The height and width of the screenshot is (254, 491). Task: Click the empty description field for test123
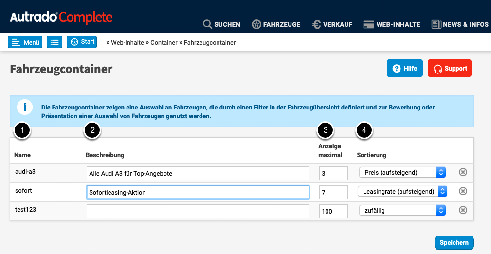(198, 211)
